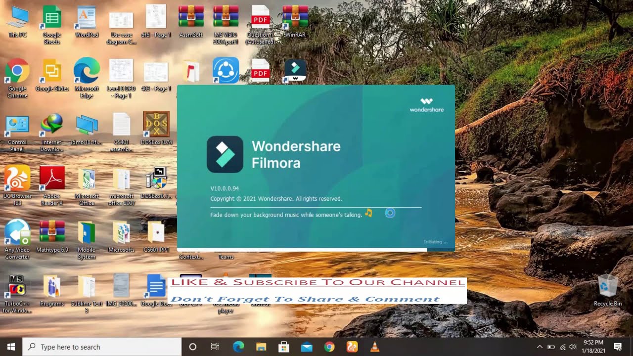Select SHAREit blue desktop icon

(x=226, y=70)
